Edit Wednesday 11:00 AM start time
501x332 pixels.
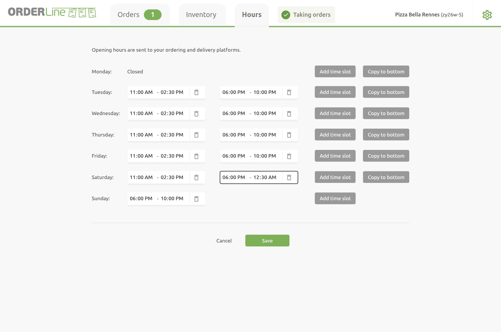(141, 113)
